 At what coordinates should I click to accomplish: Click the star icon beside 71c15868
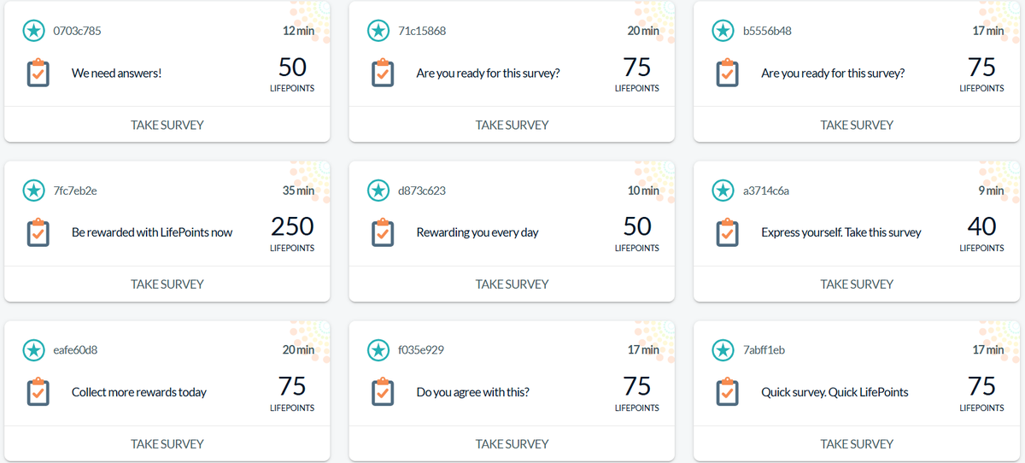point(378,31)
